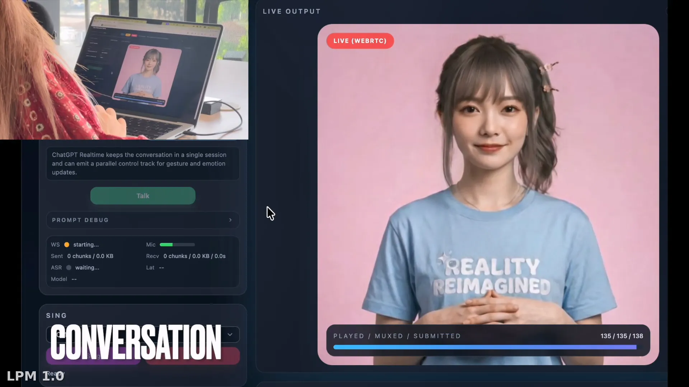Click the red stop button in SING panel
Viewport: 689px width, 387px height.
point(192,356)
